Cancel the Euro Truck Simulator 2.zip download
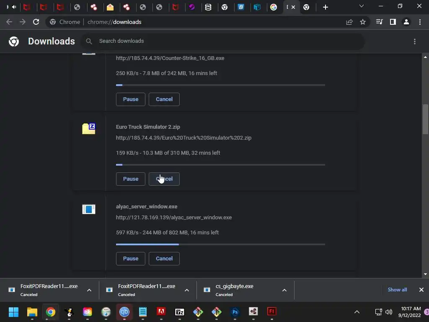This screenshot has height=322, width=429. click(x=164, y=179)
